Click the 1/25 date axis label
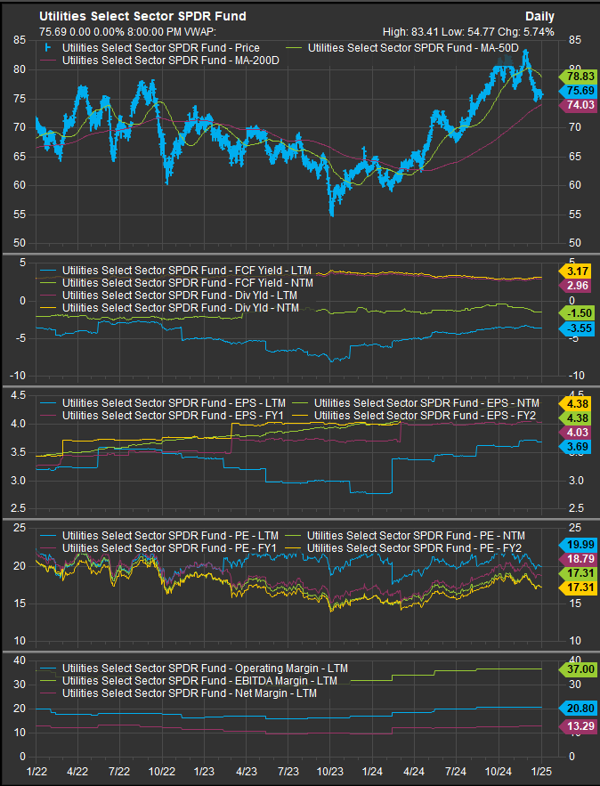 coord(541,772)
